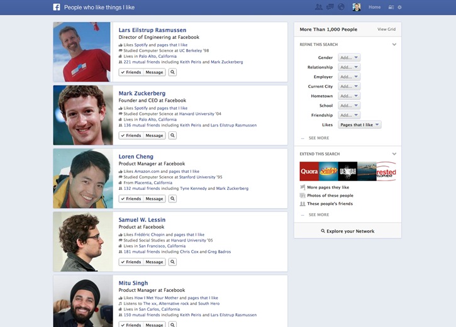Click search icon beside Loren Cheng's Message button
The width and height of the screenshot is (456, 327).
[172, 199]
